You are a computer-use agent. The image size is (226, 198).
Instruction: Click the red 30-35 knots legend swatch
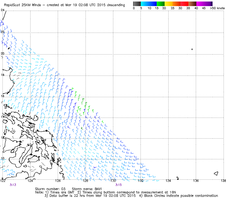[184, 4]
